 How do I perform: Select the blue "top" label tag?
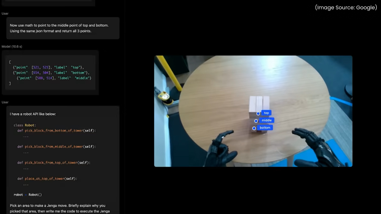[x=266, y=113]
